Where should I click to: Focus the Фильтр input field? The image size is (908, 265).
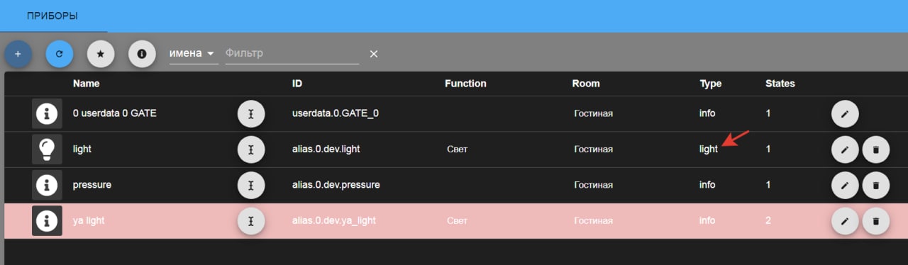[292, 53]
